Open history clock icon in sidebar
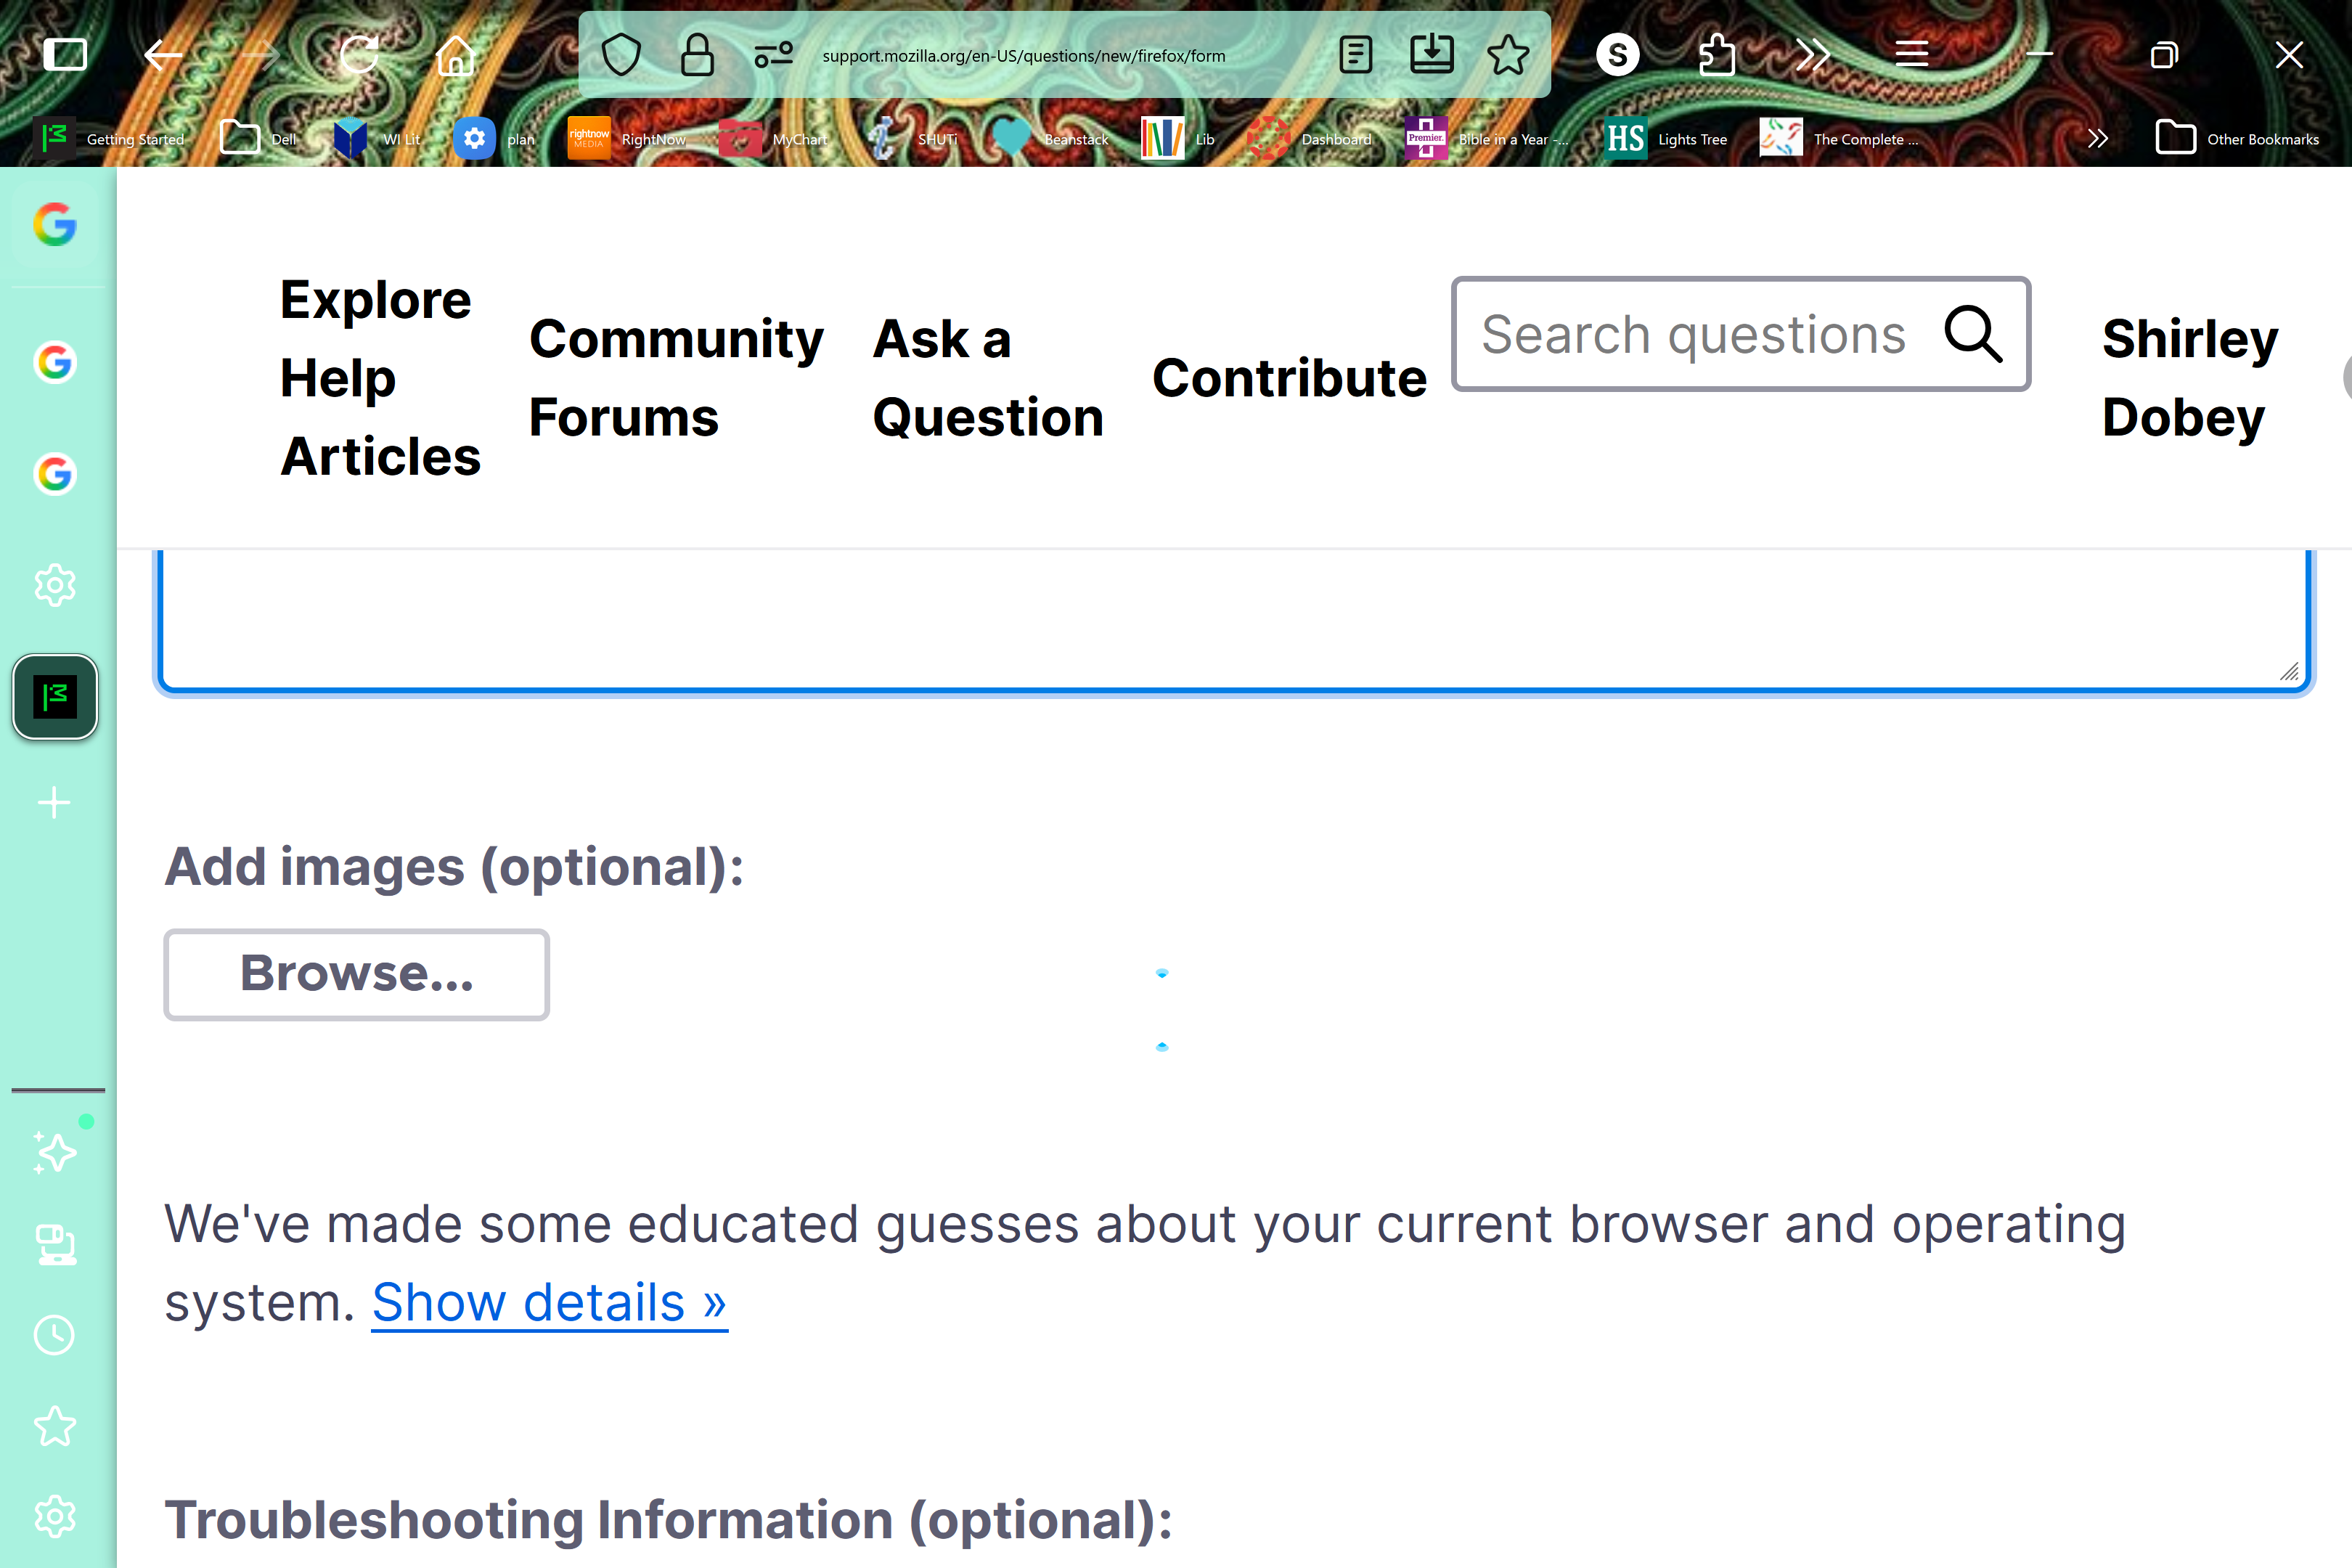The height and width of the screenshot is (1568, 2352). click(x=55, y=1335)
